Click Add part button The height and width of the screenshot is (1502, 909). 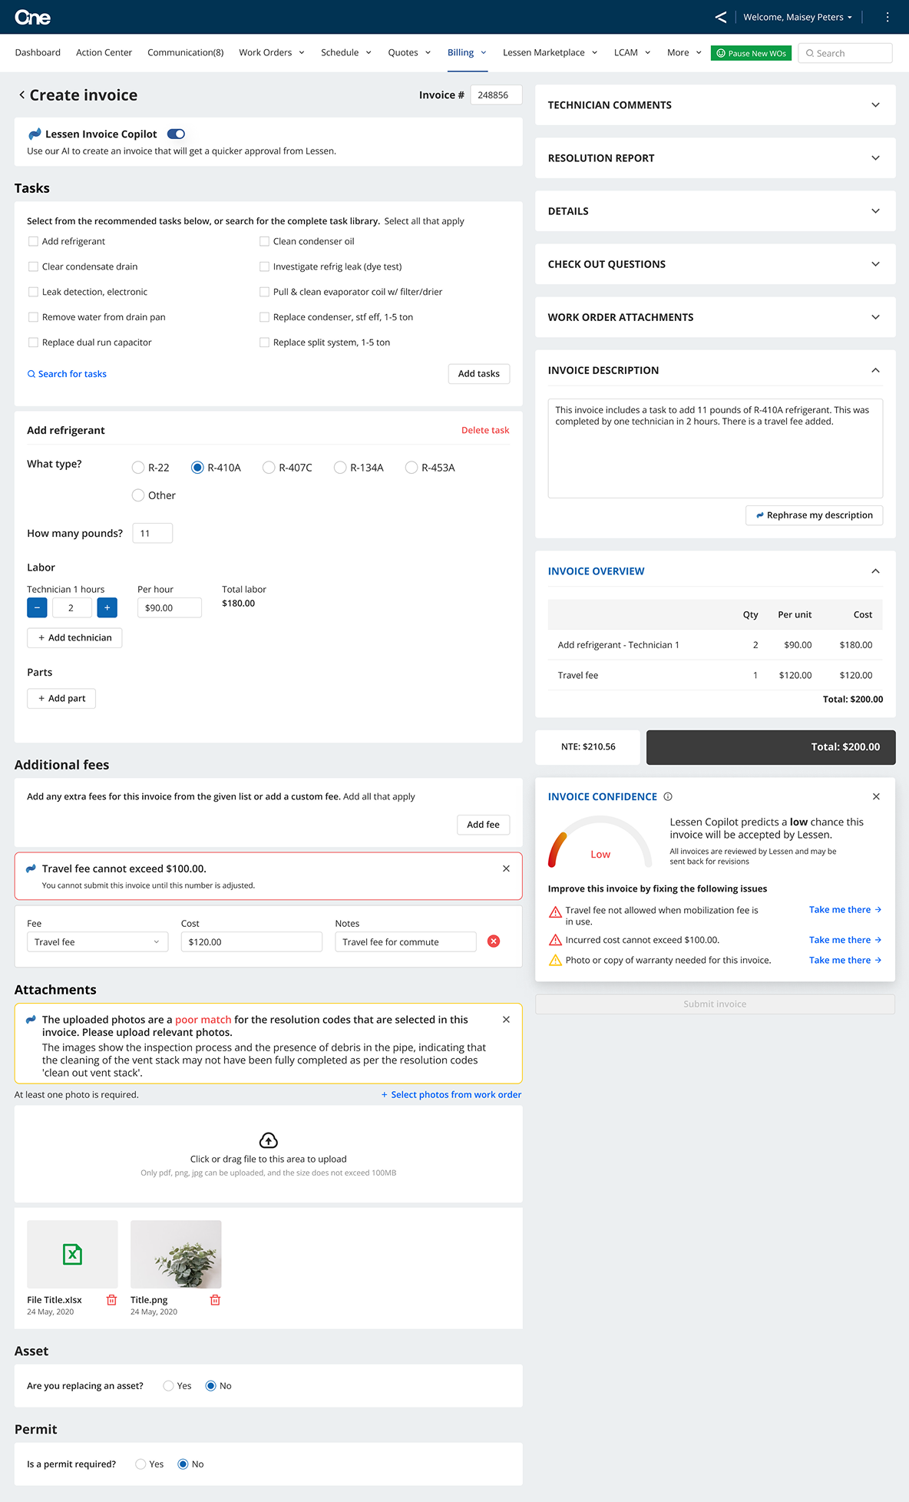[61, 698]
